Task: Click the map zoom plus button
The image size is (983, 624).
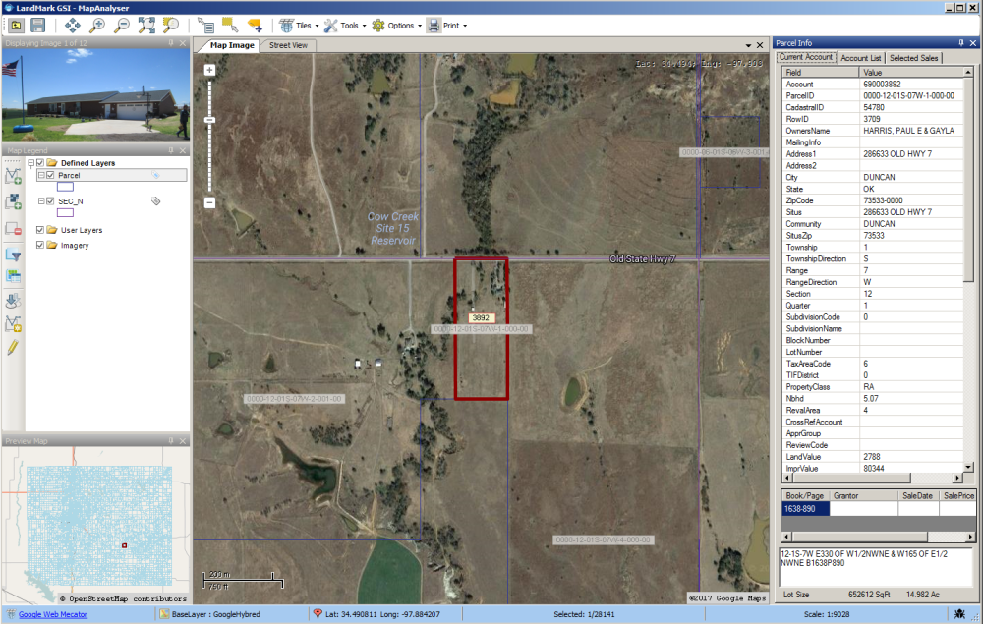Action: click(x=210, y=70)
